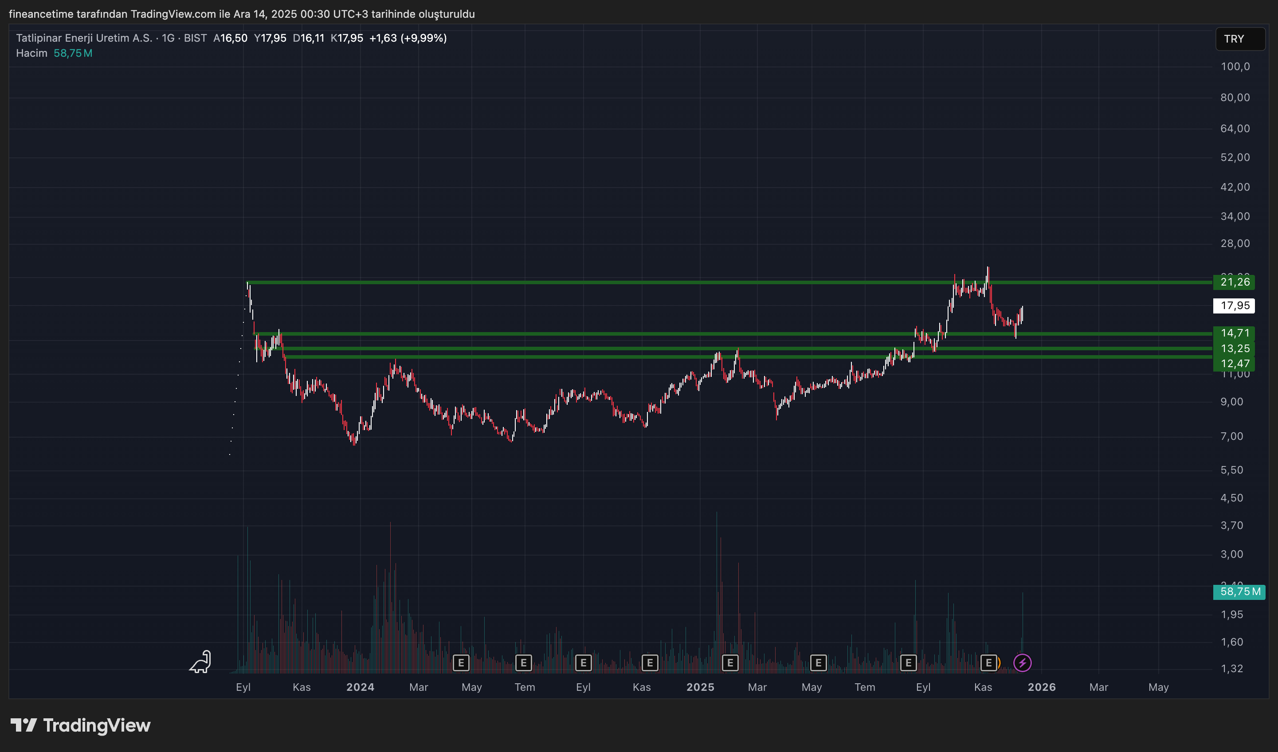Open earnings marker just after 2025 label
The height and width of the screenshot is (752, 1278).
click(730, 662)
